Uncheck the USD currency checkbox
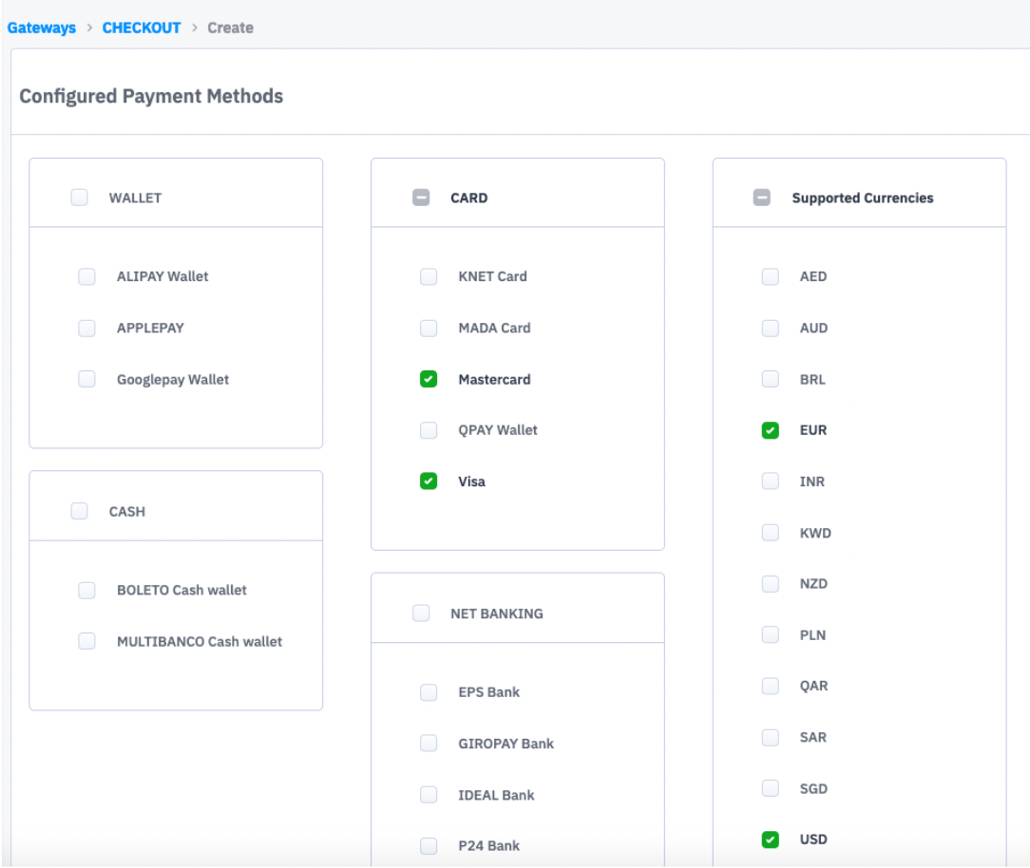 pyautogui.click(x=770, y=840)
